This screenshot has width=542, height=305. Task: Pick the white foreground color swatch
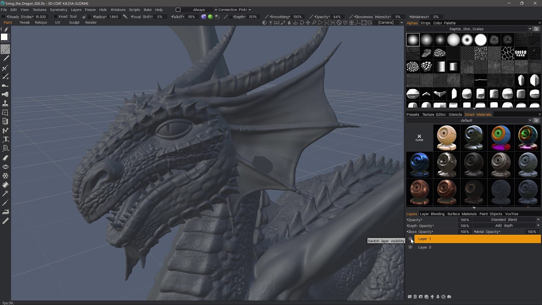[x=4, y=37]
